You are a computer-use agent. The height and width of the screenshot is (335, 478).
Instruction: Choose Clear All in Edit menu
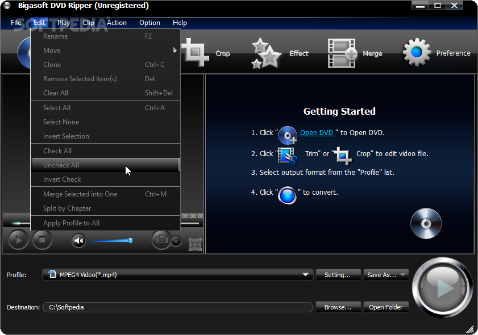click(x=105, y=93)
